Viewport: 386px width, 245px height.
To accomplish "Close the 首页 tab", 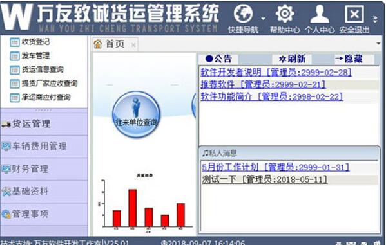I will tap(133, 45).
